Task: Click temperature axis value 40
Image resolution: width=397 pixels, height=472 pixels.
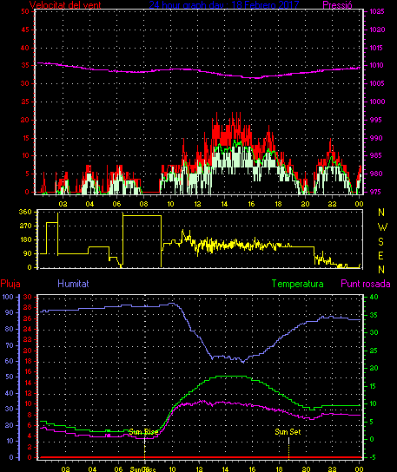Action: [374, 297]
